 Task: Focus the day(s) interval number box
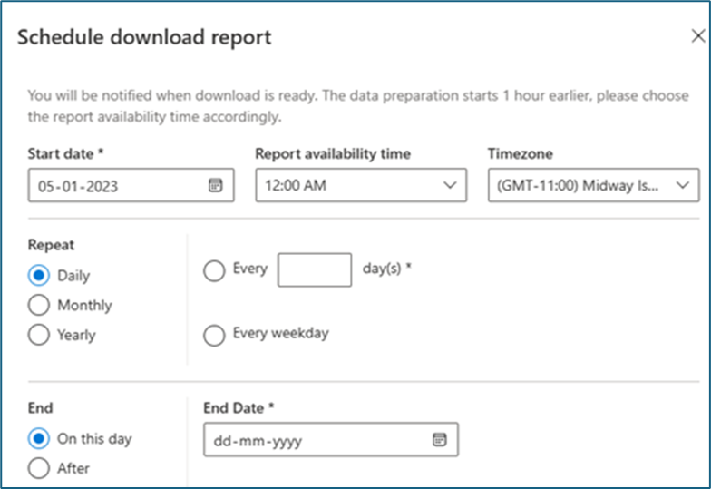314,270
